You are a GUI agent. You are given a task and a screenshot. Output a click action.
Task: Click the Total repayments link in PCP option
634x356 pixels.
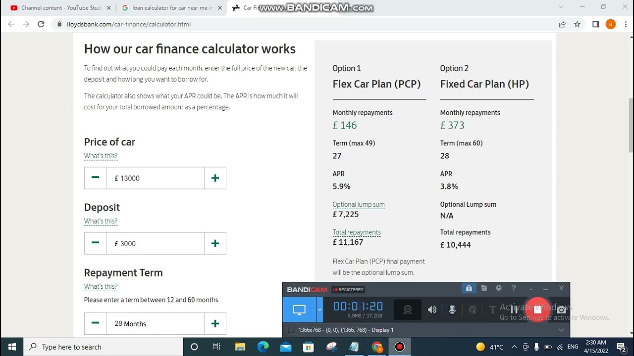pyautogui.click(x=357, y=232)
